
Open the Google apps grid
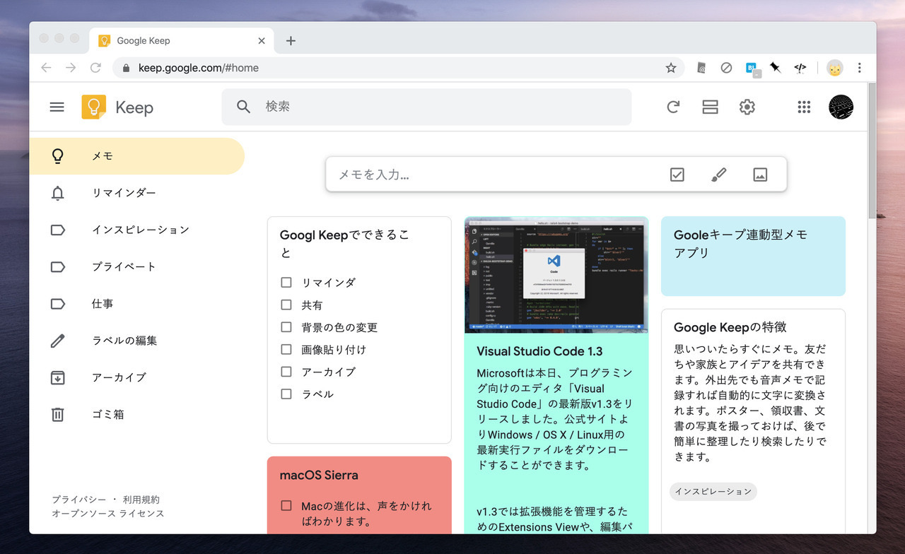click(804, 107)
